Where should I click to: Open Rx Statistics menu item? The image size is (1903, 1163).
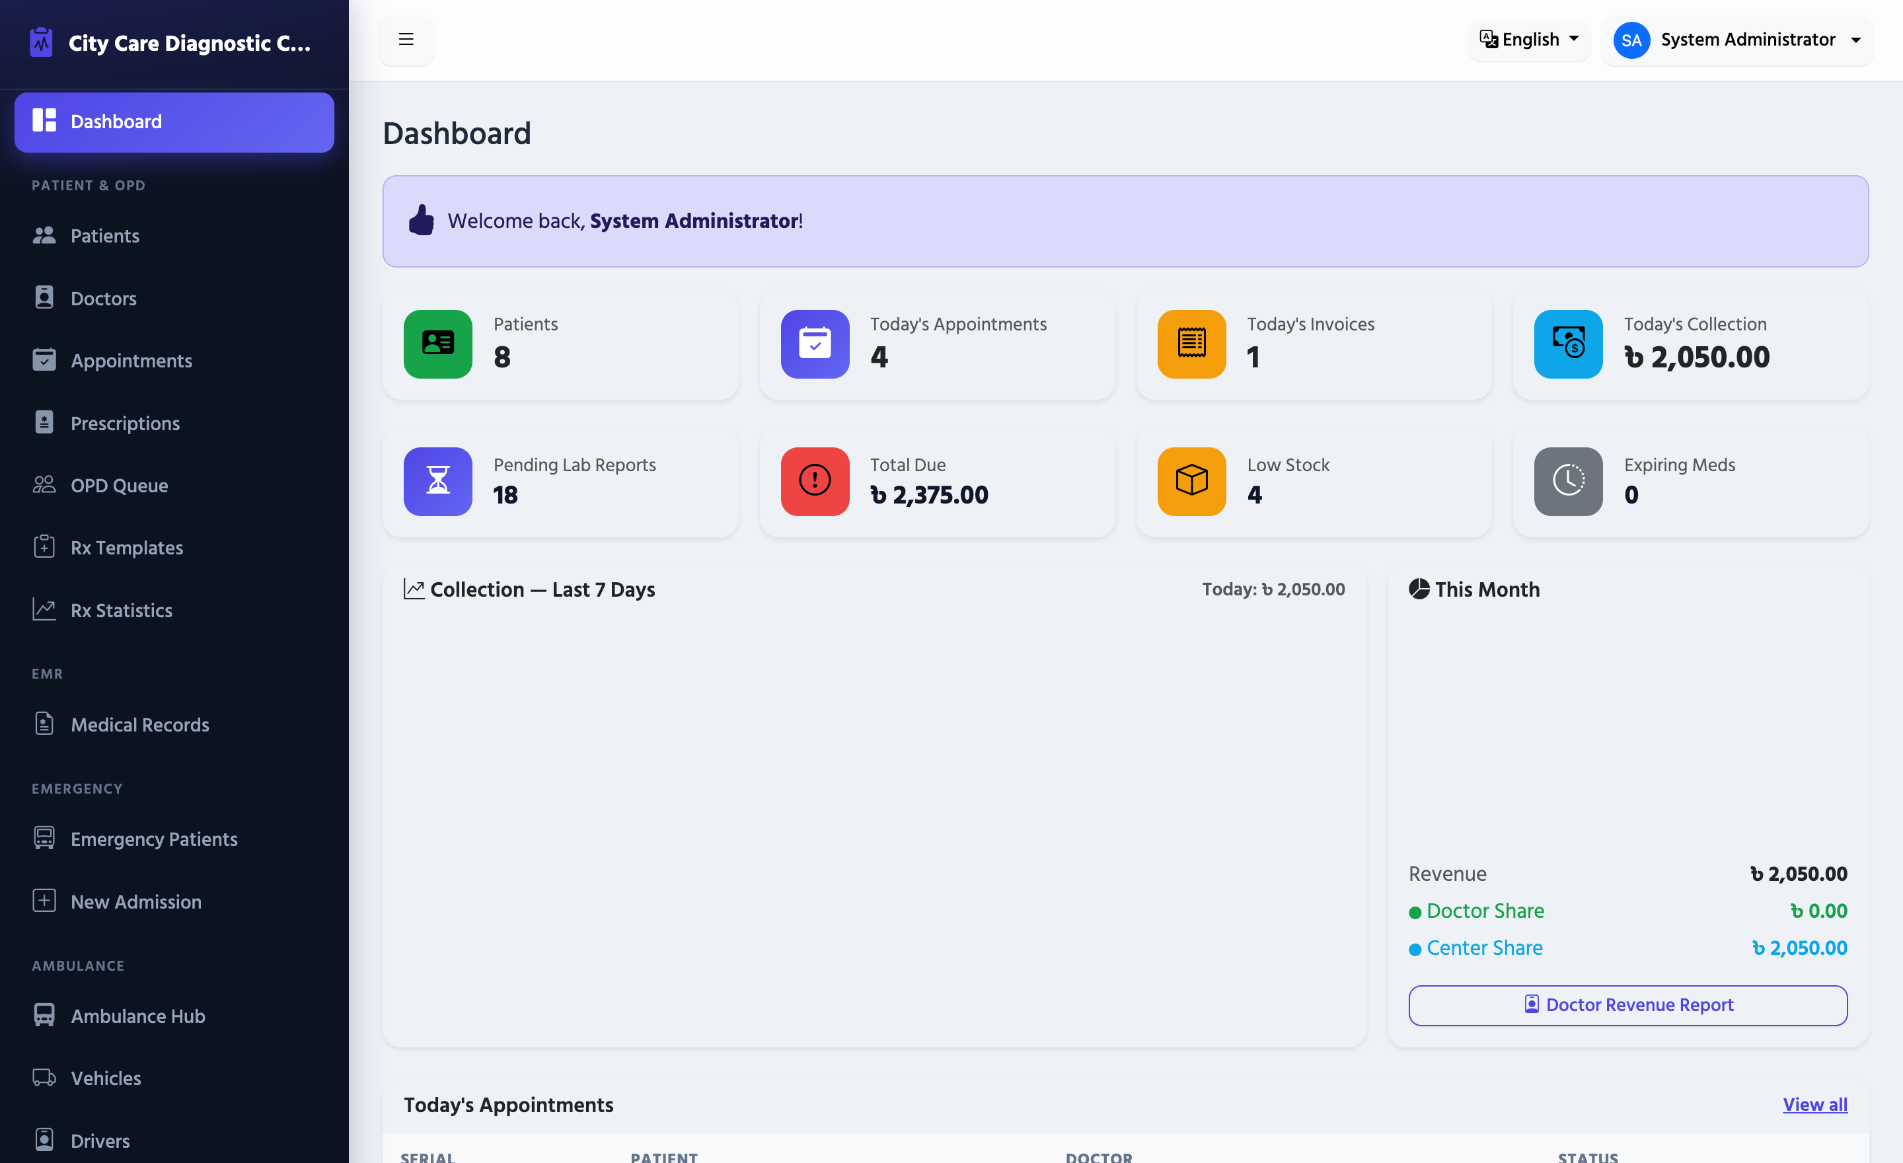tap(174, 609)
